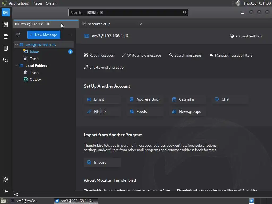Set up a new Calendar
The height and width of the screenshot is (204, 272).
188,99
